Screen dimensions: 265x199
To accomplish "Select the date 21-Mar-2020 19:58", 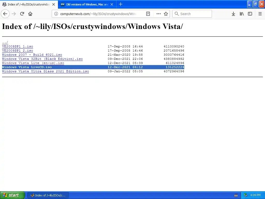I will (125, 55).
